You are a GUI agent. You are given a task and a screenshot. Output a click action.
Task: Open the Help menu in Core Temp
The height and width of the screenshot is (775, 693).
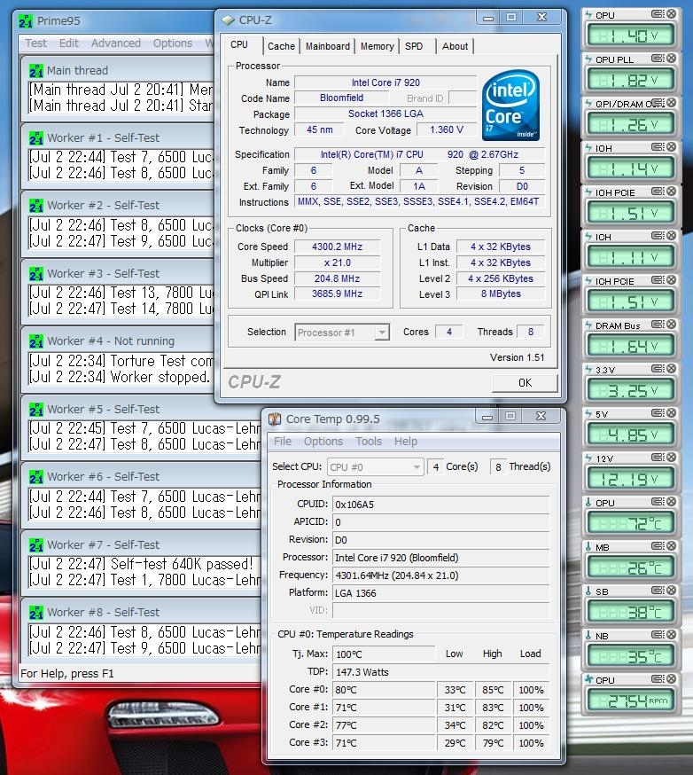coord(406,441)
